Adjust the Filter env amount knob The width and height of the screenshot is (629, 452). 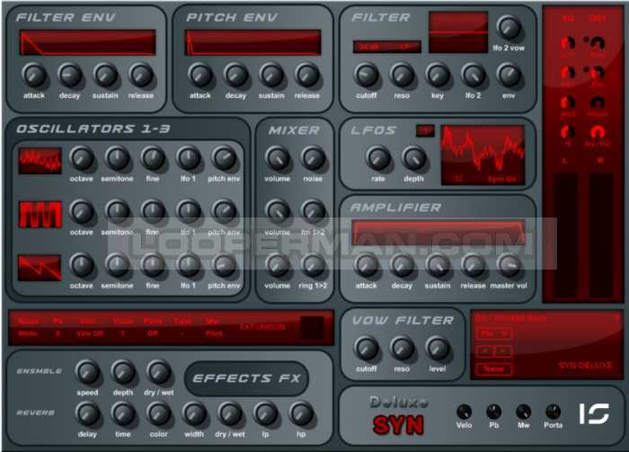(x=509, y=75)
